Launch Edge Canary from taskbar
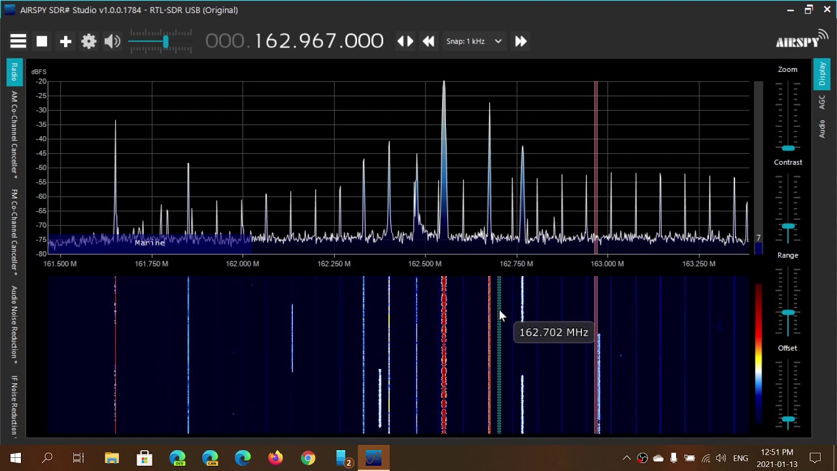 point(210,458)
